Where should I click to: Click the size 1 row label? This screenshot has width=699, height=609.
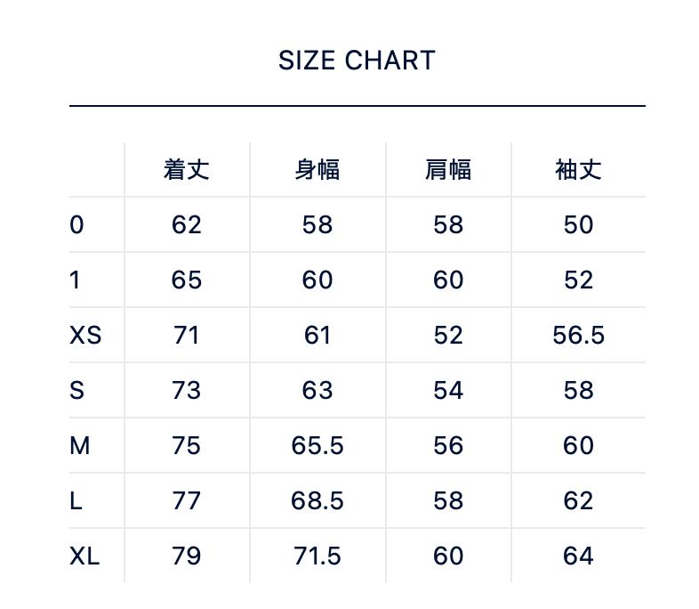75,280
